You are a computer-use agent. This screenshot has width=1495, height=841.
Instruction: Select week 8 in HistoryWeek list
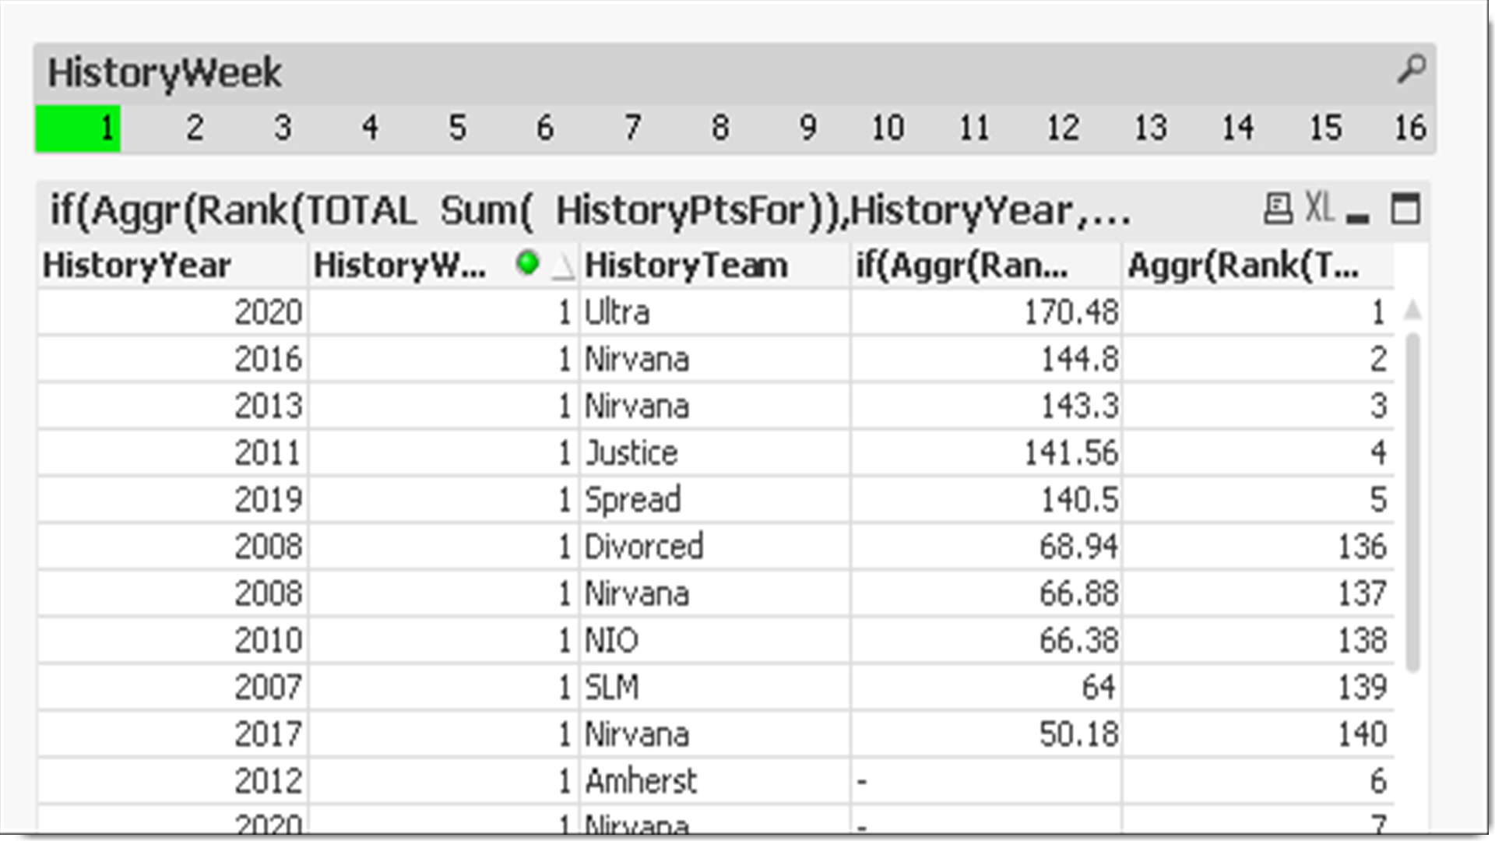[719, 128]
